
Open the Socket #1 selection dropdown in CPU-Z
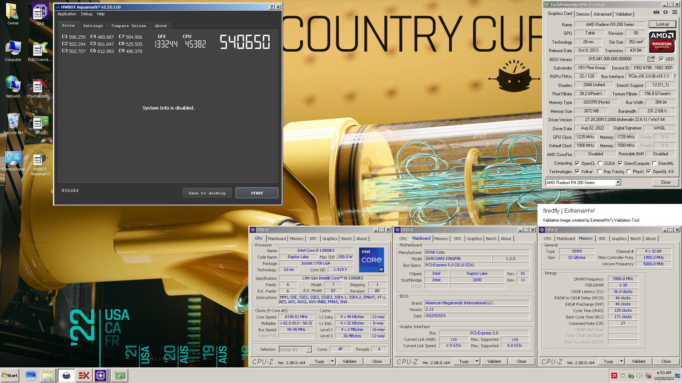click(x=309, y=350)
